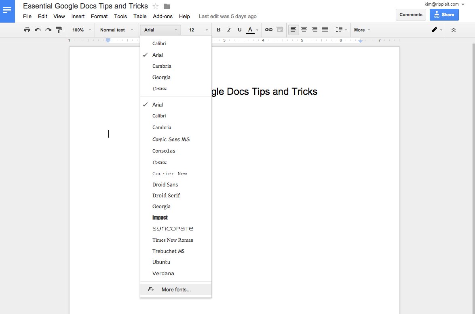Open the font size dropdown
The image size is (475, 314).
coord(198,30)
